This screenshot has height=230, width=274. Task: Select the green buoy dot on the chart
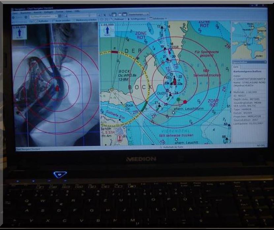178,99
